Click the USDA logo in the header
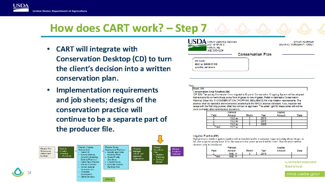The height and width of the screenshot is (183, 325). (21, 8)
